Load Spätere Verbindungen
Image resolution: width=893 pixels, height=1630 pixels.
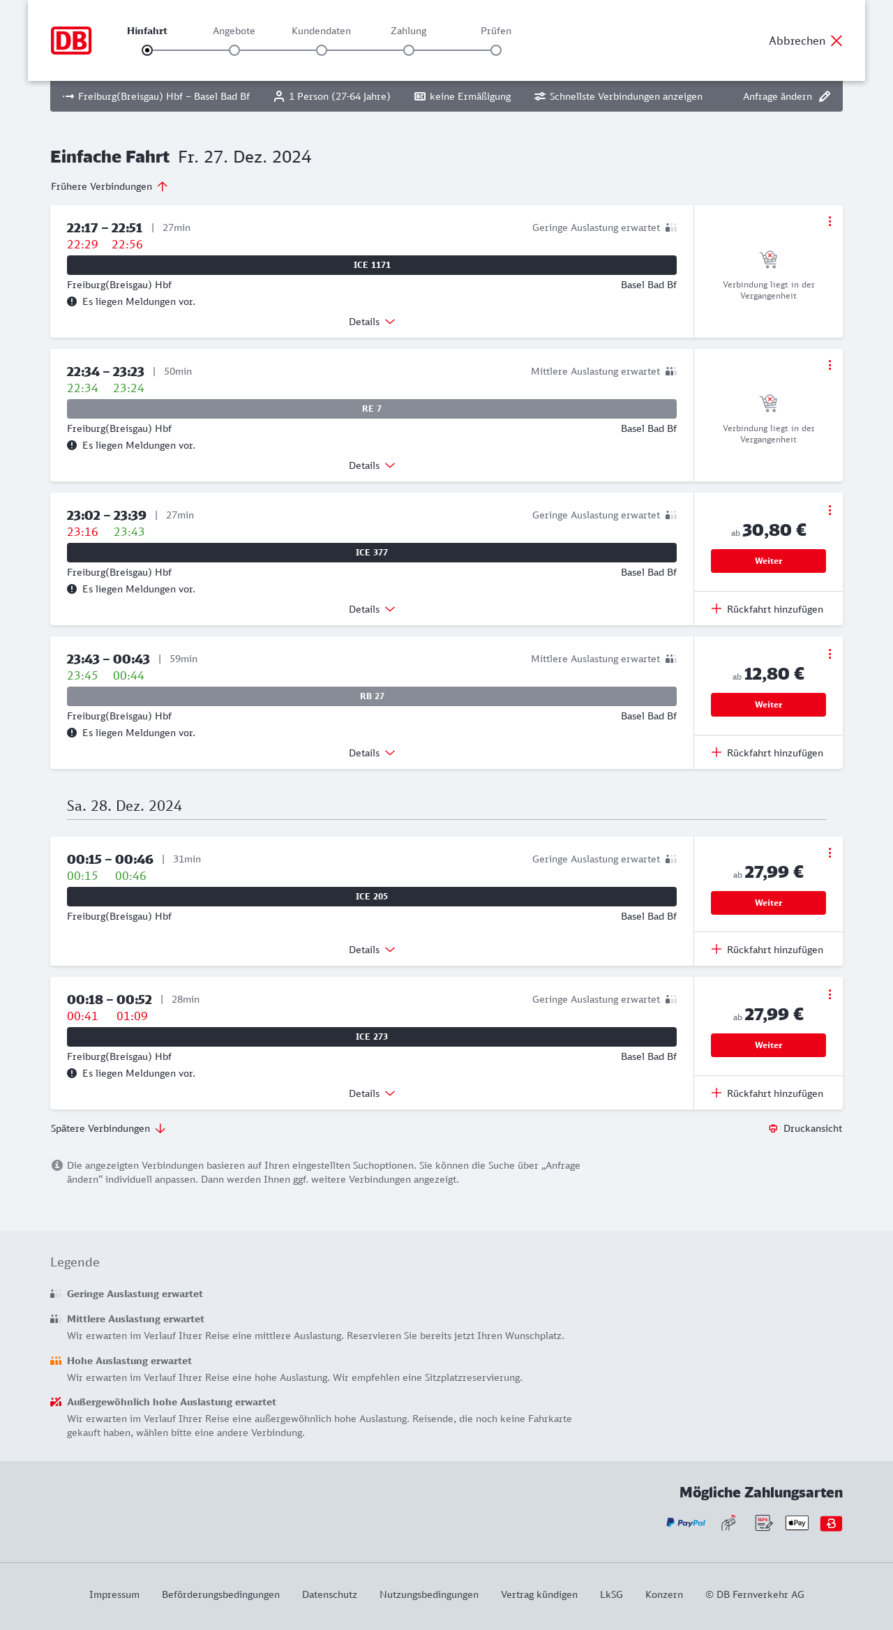pos(108,1128)
